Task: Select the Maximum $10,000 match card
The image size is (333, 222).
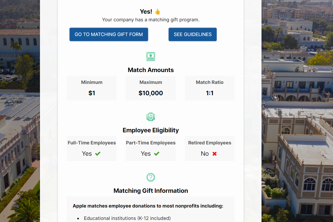Action: 151,88
